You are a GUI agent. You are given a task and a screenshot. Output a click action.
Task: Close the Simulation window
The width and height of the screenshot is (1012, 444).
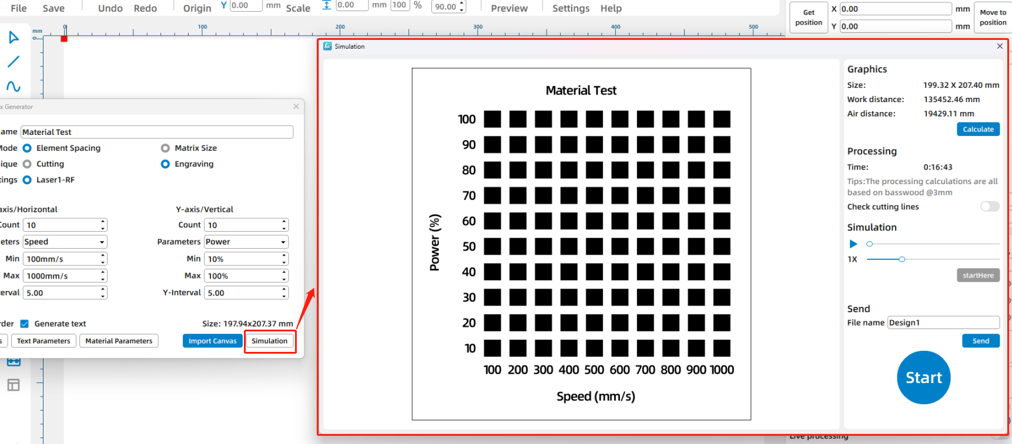point(1000,46)
